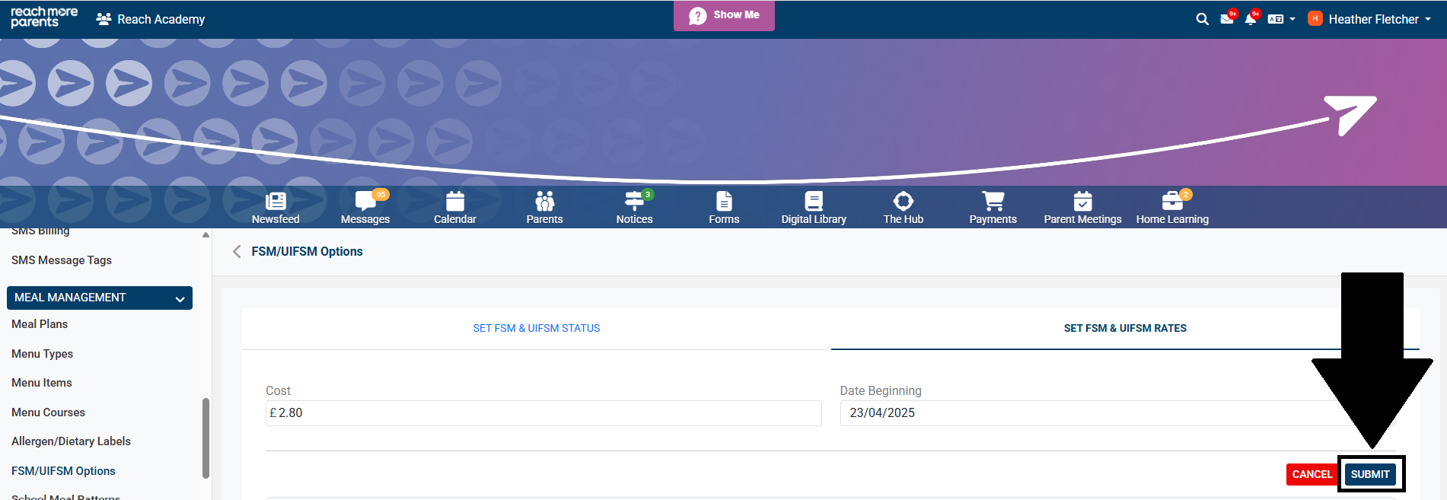
Task: Open the Notices signpost icon
Action: [x=634, y=202]
